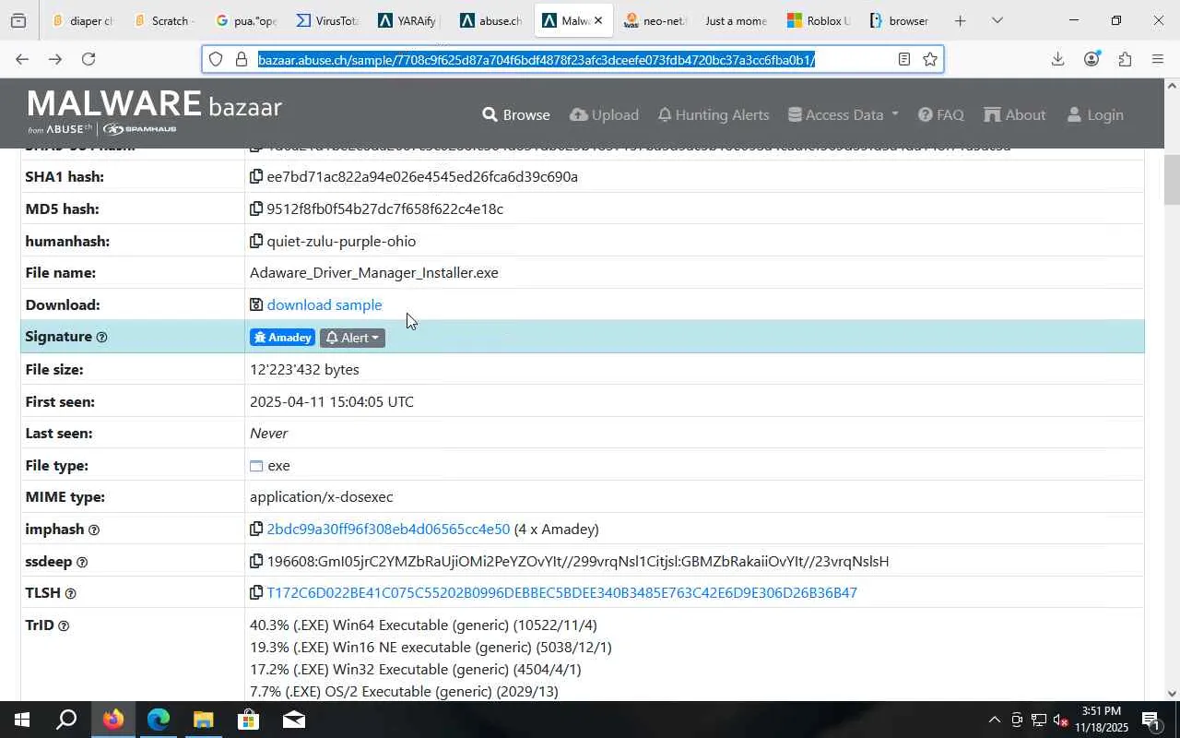Open Firefox View recent browsing
The height and width of the screenshot is (738, 1180).
click(x=18, y=20)
